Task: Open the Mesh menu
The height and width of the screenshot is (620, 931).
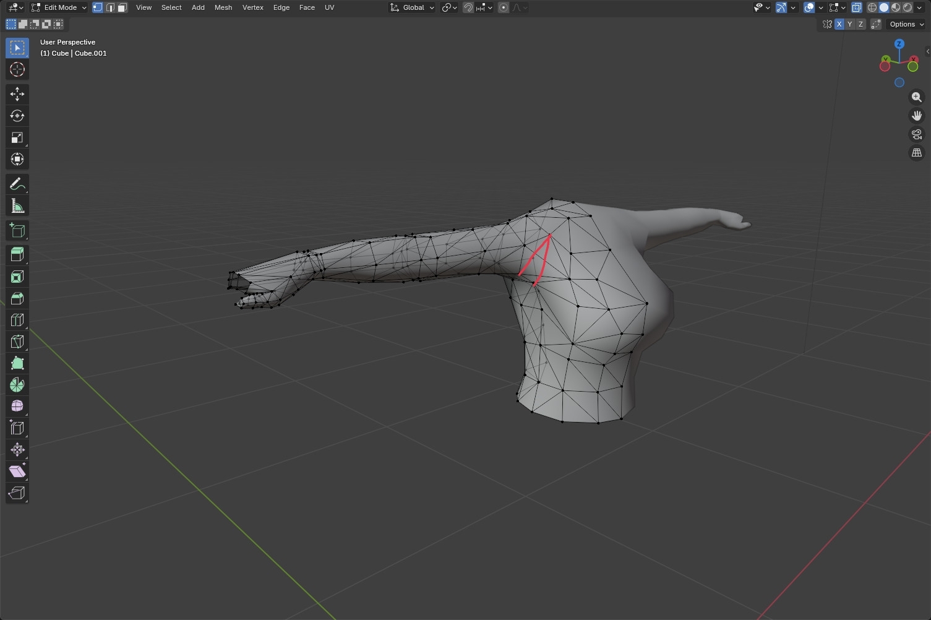Action: pyautogui.click(x=223, y=7)
